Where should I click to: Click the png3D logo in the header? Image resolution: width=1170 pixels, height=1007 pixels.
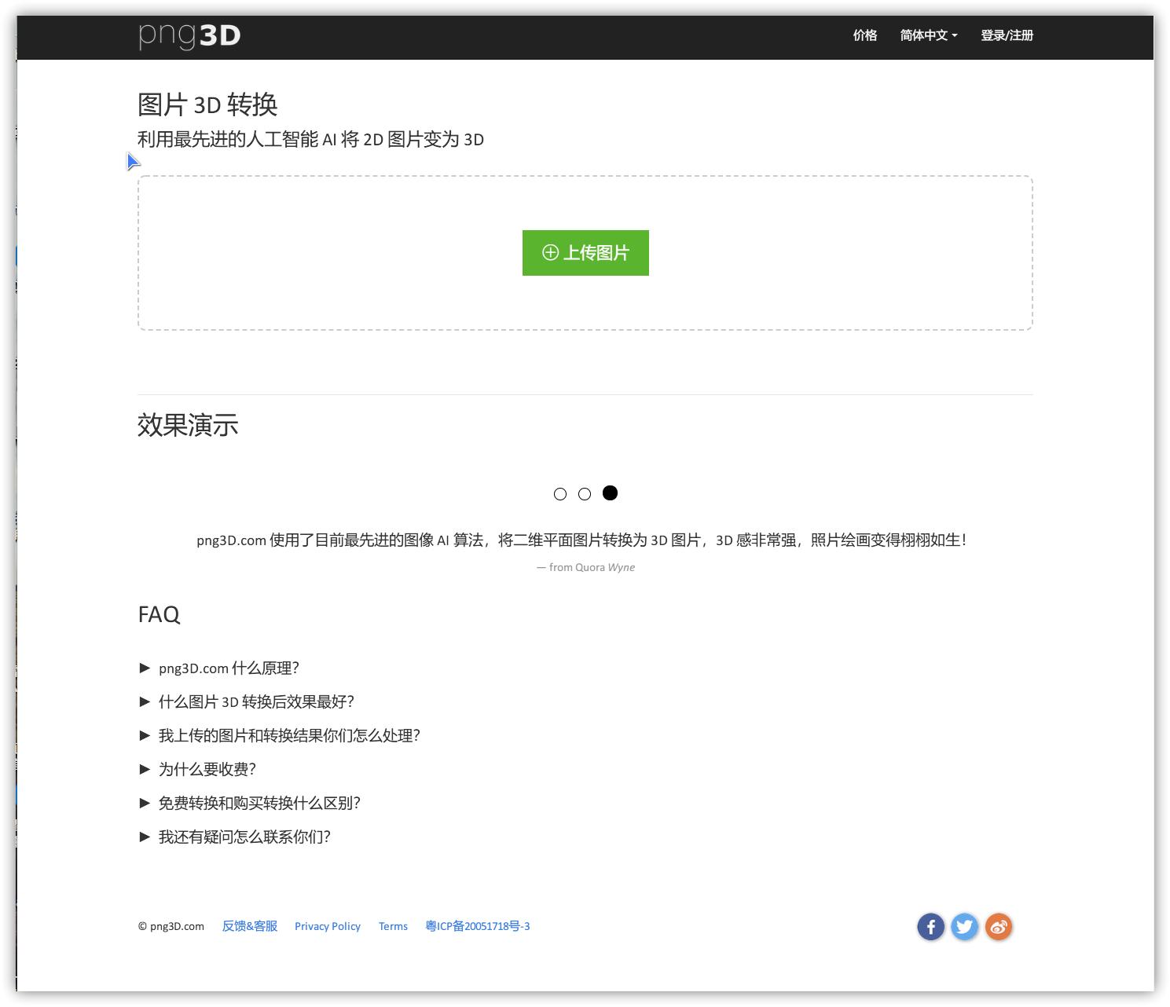click(189, 35)
